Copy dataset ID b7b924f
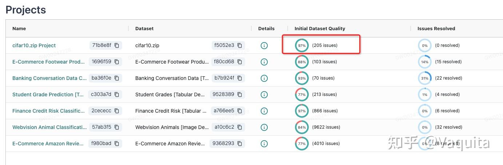 click(x=240, y=78)
